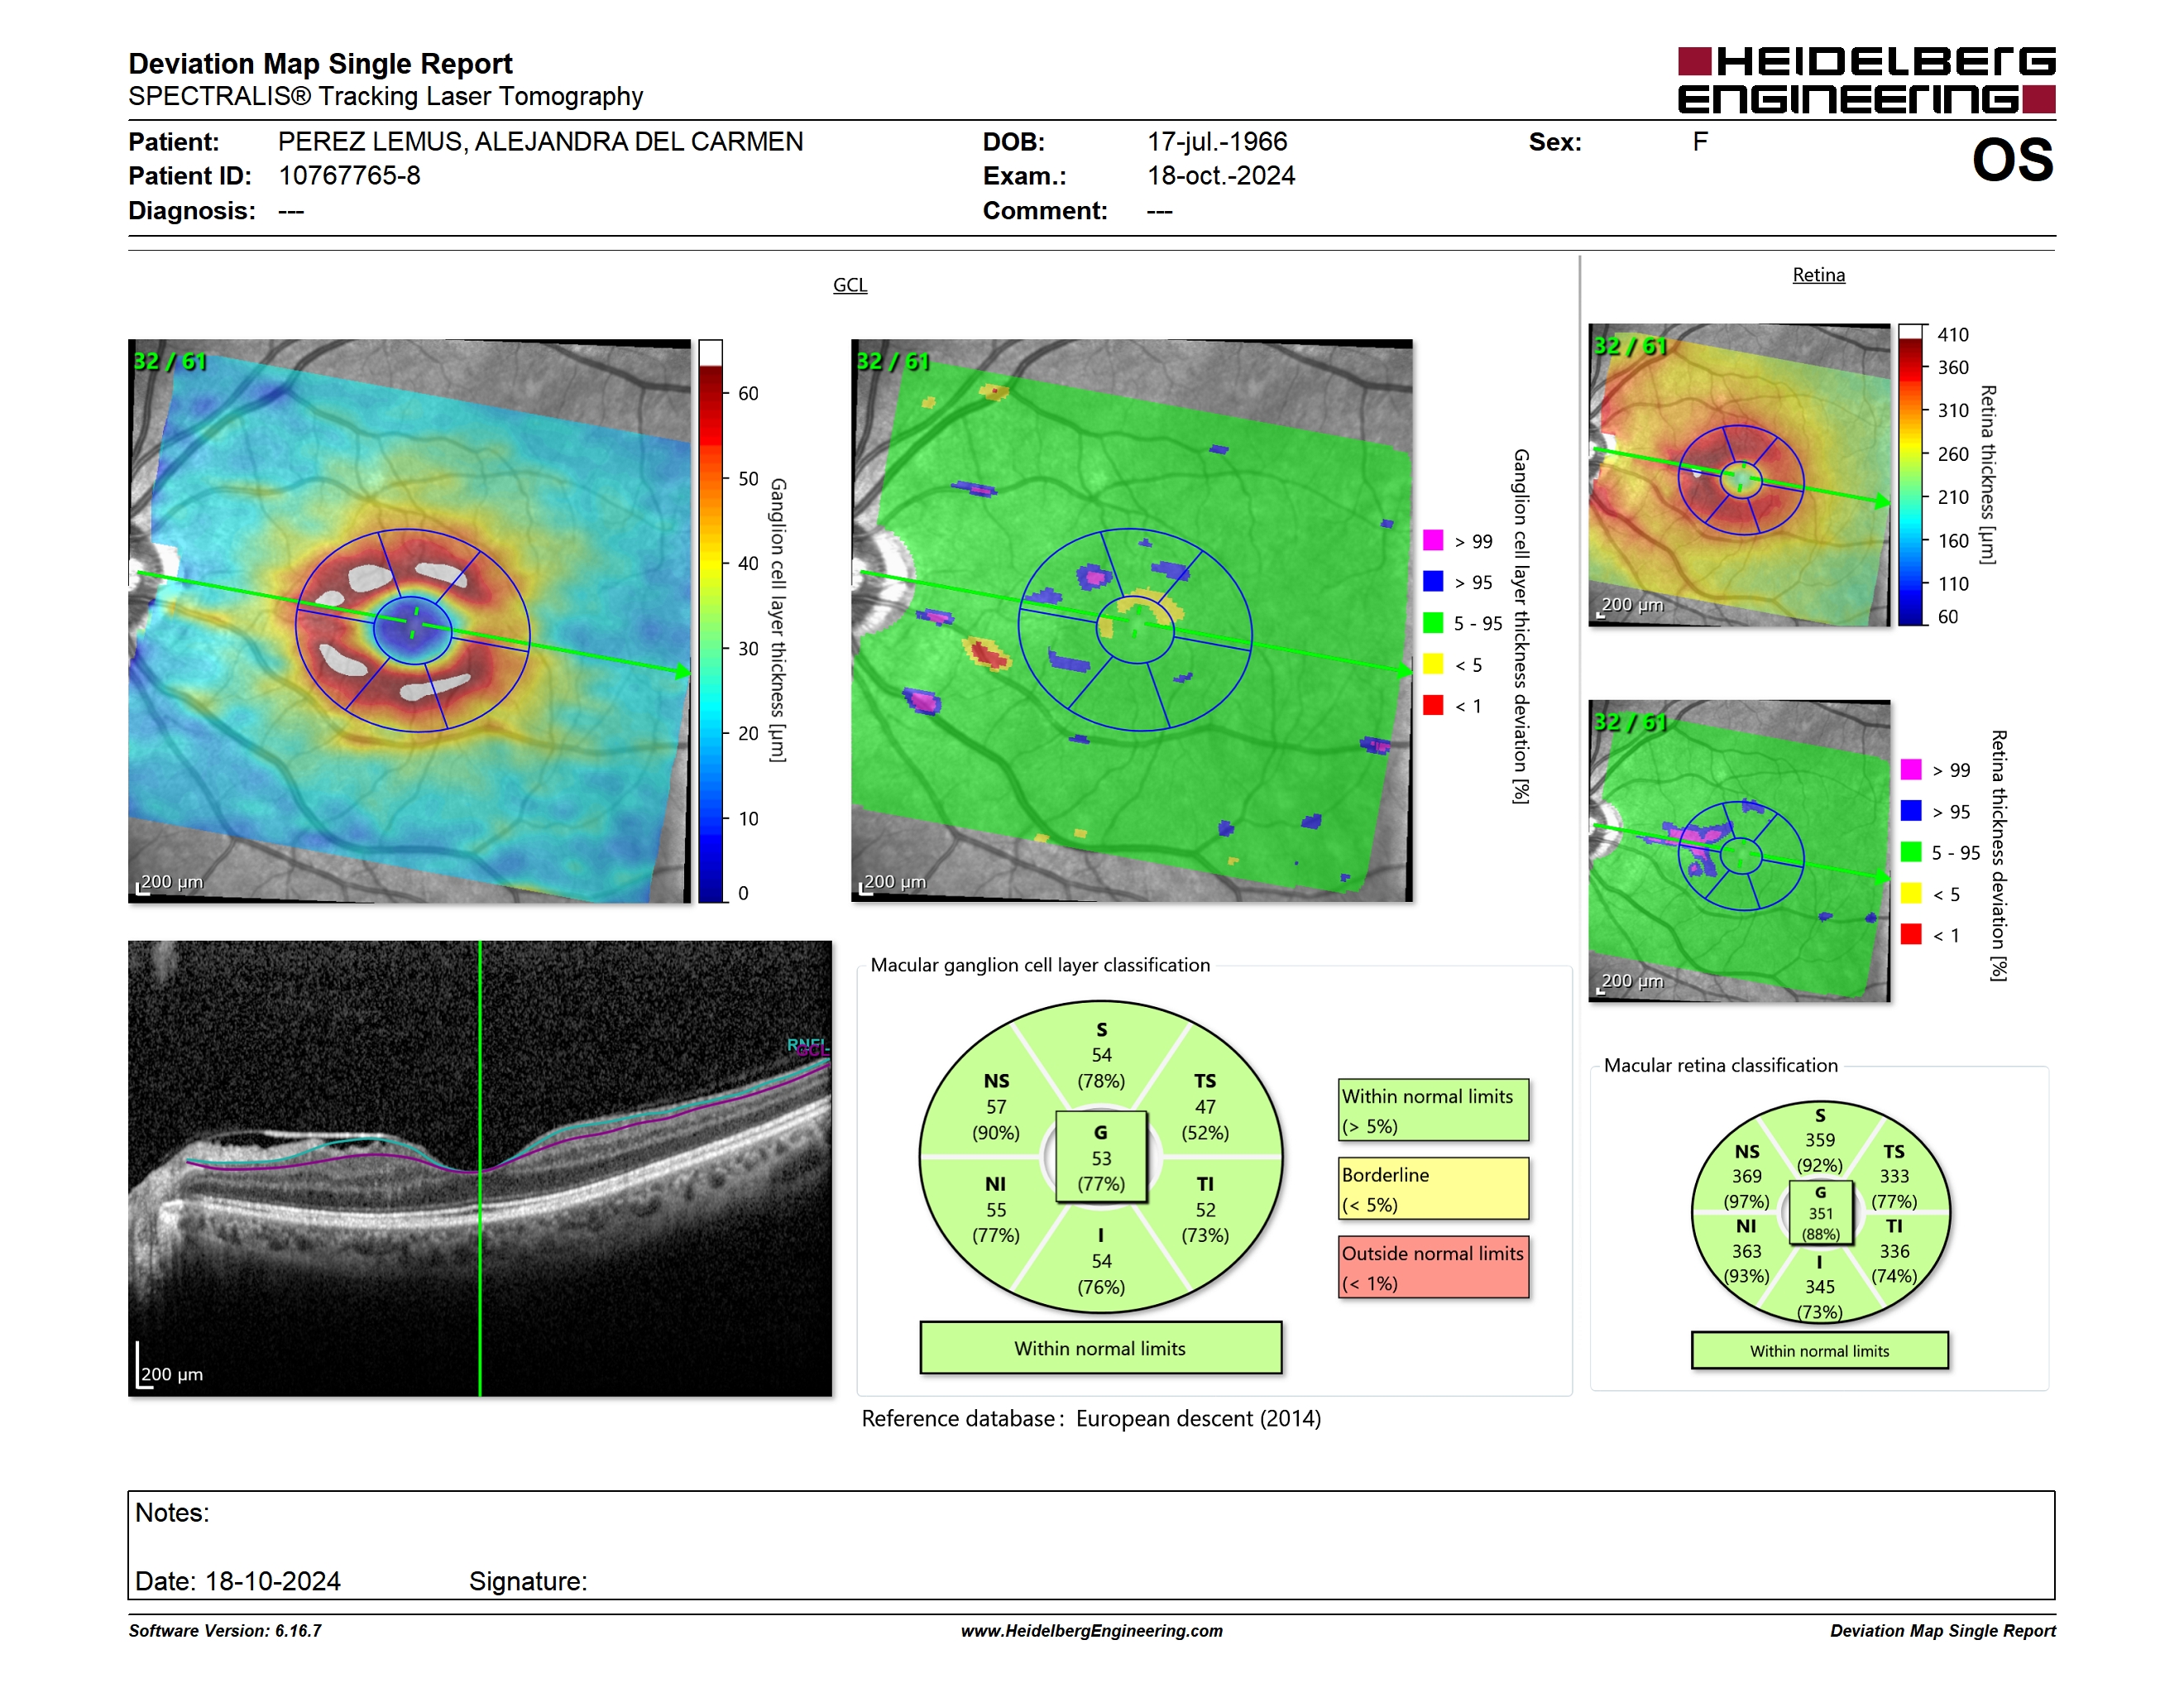The width and height of the screenshot is (2184, 1688).
Task: Click the GCL section heading
Action: (850, 285)
